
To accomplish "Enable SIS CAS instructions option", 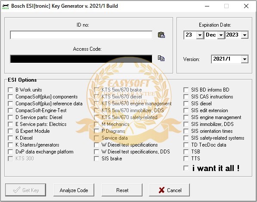I will tap(186, 97).
